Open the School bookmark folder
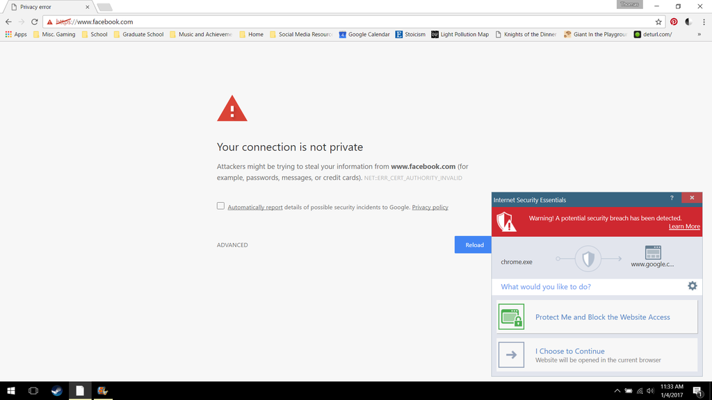This screenshot has height=400, width=712. point(95,35)
